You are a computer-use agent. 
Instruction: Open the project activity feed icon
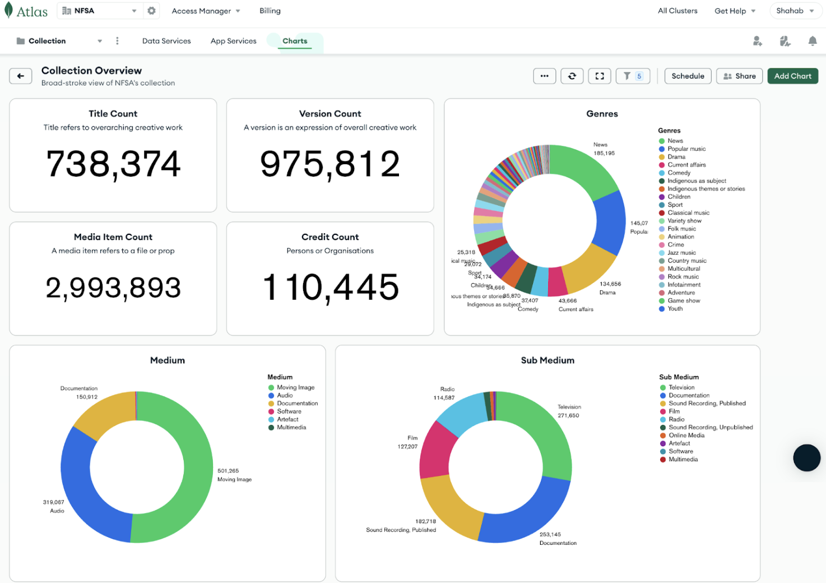pyautogui.click(x=785, y=41)
